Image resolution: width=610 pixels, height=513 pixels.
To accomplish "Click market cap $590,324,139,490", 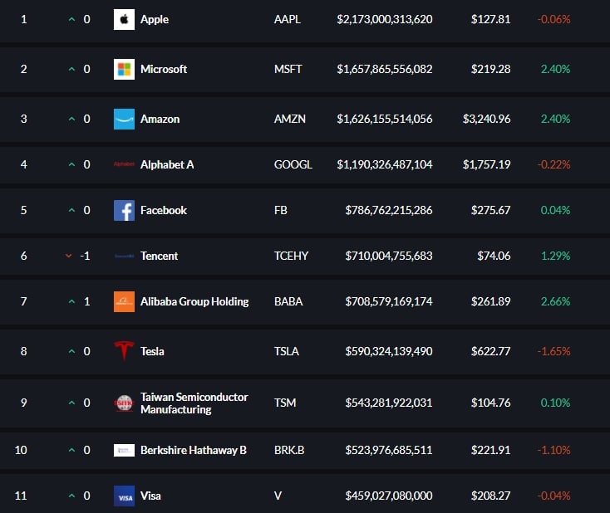I will click(x=389, y=351).
